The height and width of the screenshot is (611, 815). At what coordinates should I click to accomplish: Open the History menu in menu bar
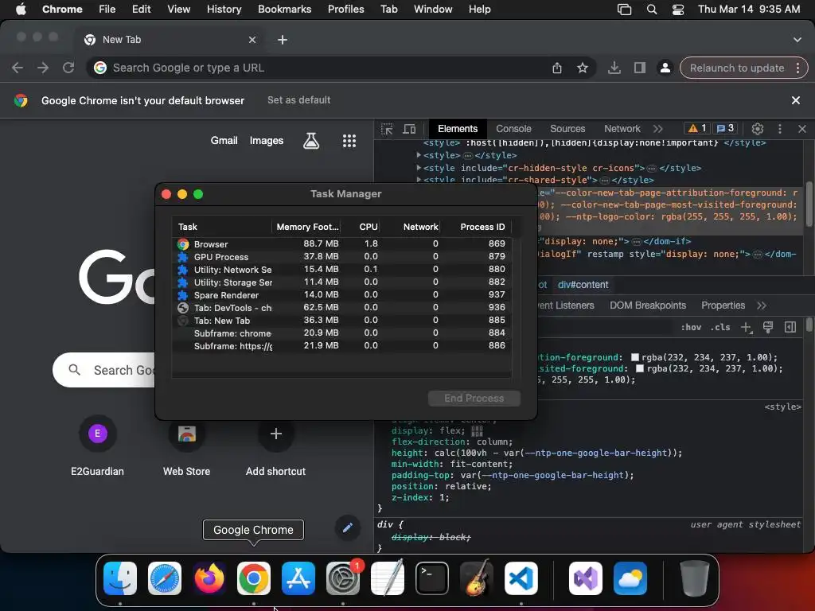[x=224, y=10]
